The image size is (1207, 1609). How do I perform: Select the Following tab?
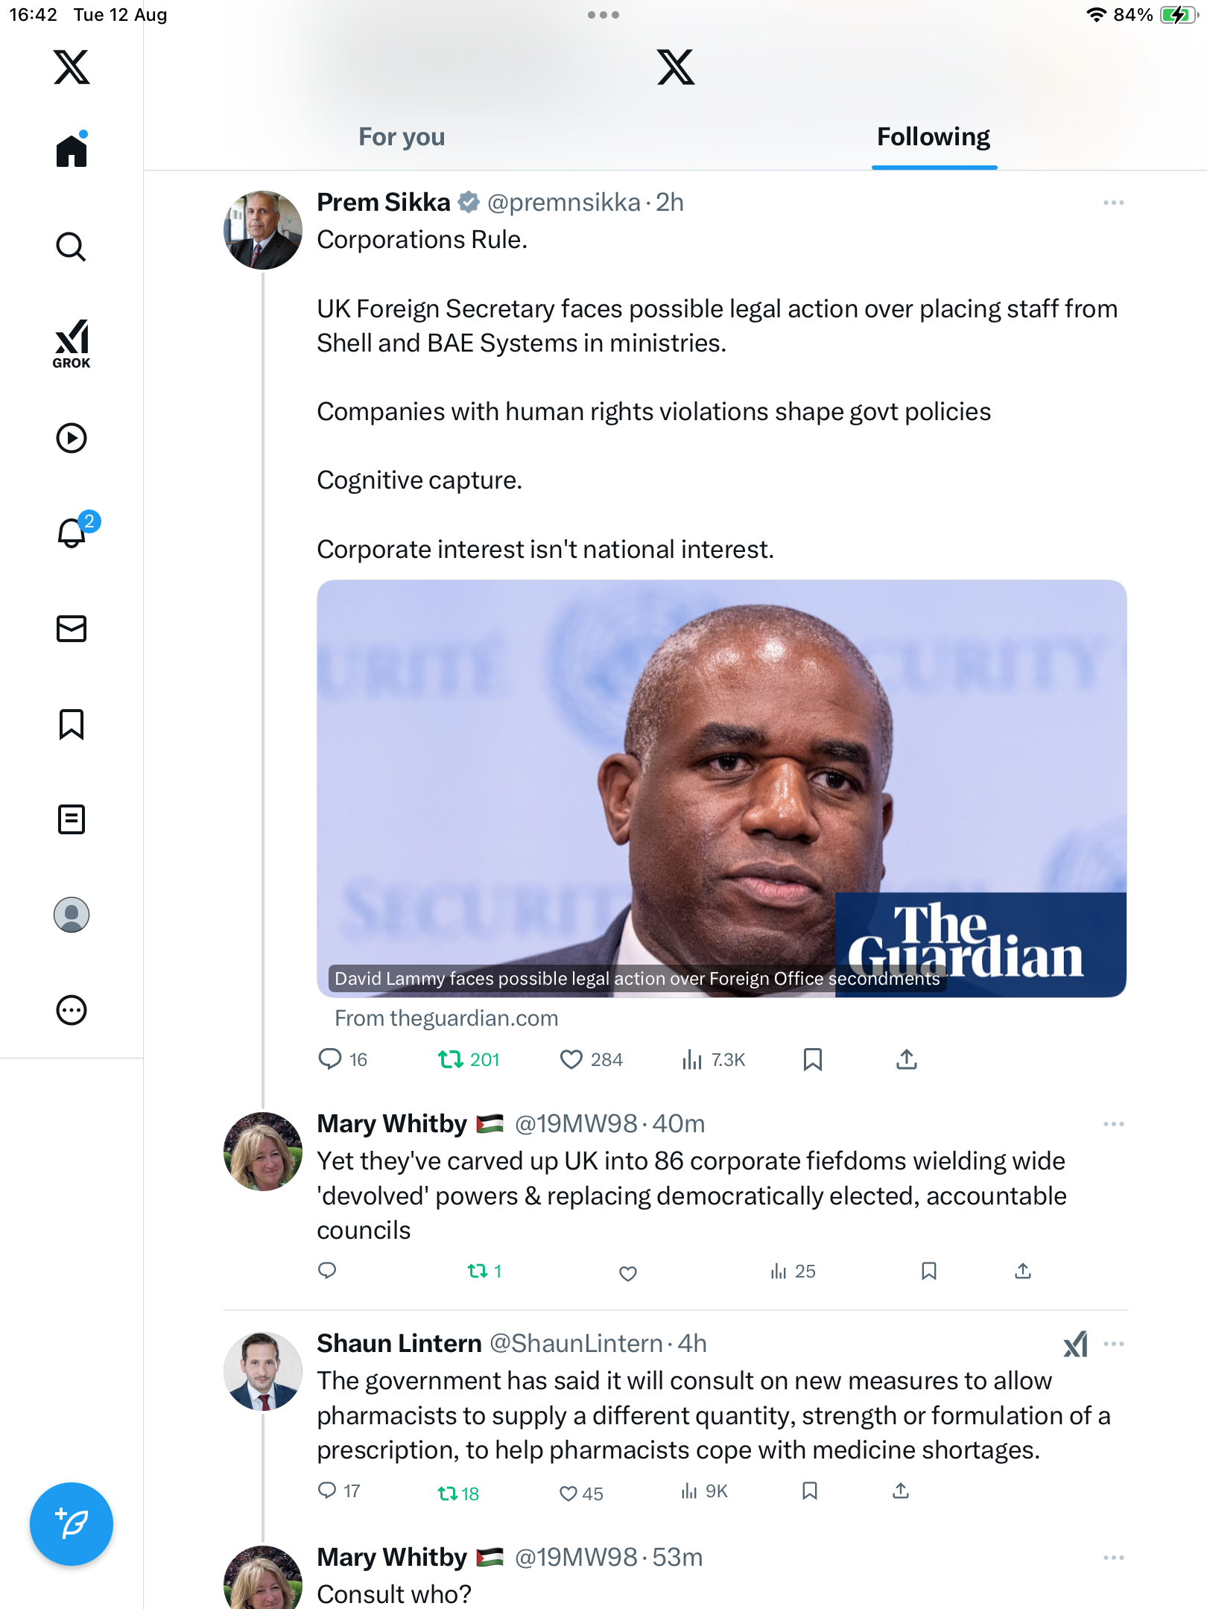click(933, 137)
